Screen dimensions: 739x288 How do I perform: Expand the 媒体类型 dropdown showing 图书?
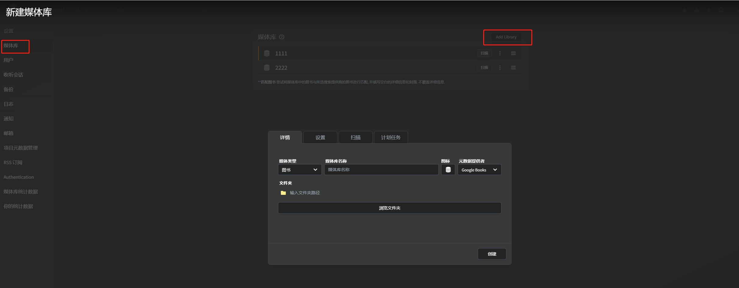tap(300, 170)
